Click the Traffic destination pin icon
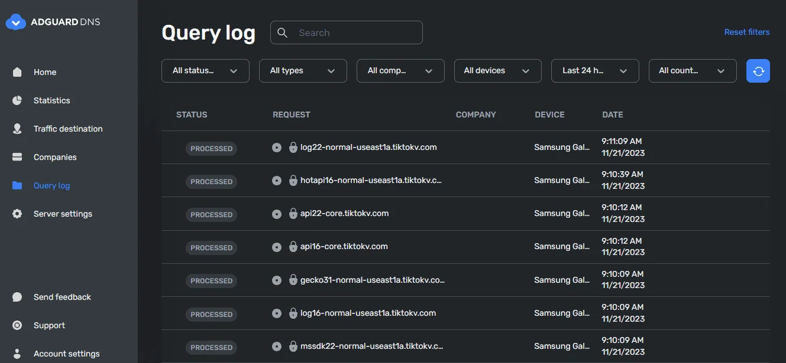This screenshot has width=786, height=363. pos(17,129)
